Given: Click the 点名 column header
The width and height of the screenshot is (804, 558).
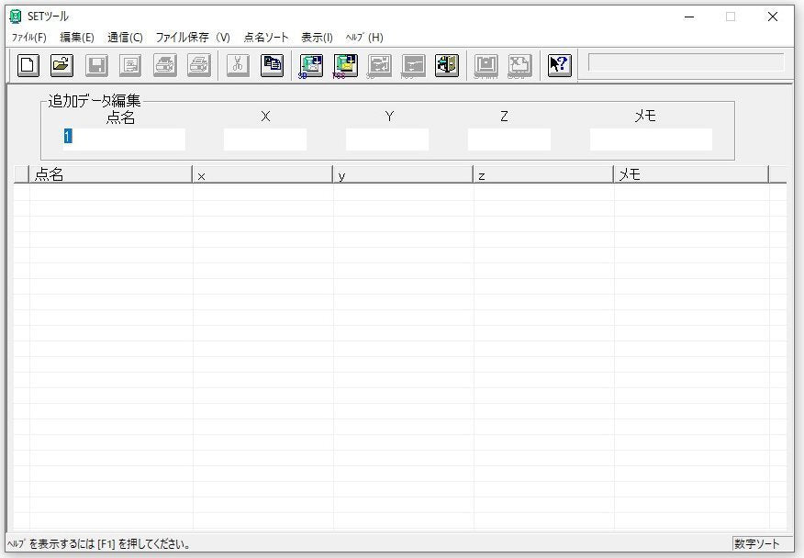Looking at the screenshot, I should 110,174.
